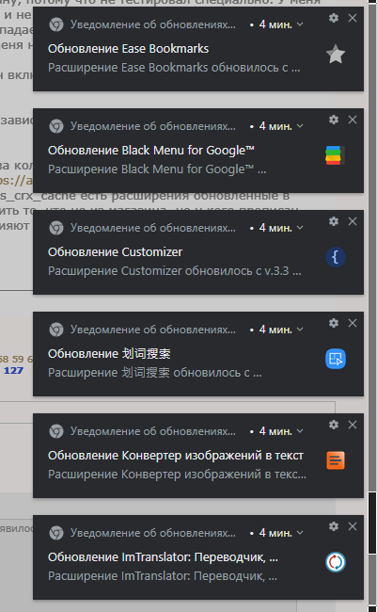Click the orange Конвертер изображений document icon
377x612 pixels.
click(x=336, y=460)
